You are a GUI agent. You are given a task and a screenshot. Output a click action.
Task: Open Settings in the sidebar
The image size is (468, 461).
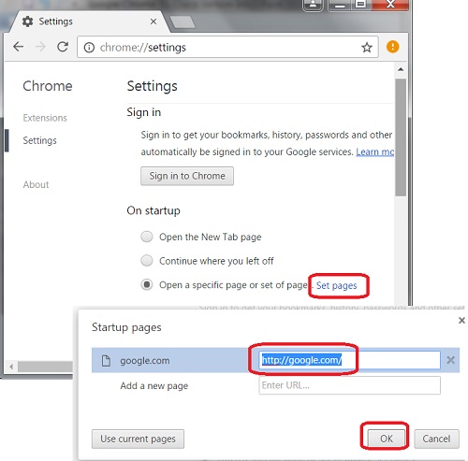point(39,140)
